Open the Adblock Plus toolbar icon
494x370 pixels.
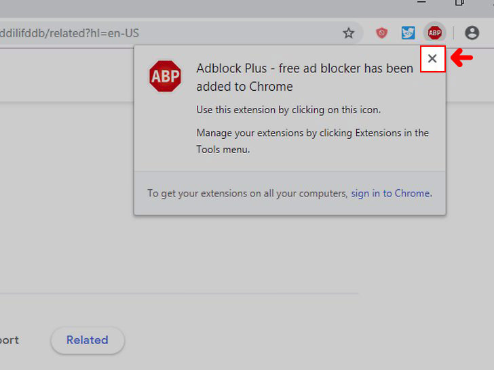tap(434, 33)
